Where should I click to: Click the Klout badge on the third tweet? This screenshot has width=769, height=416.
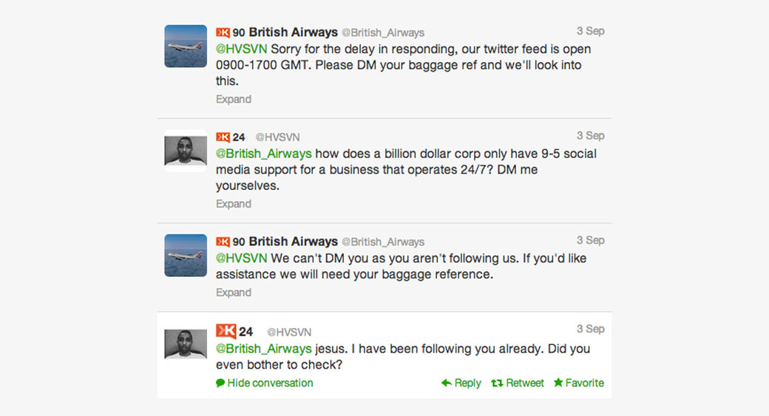(223, 242)
